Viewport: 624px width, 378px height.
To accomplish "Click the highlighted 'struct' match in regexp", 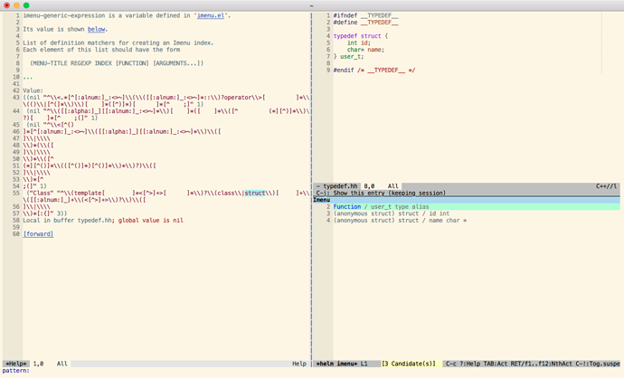I will click(255, 193).
